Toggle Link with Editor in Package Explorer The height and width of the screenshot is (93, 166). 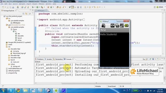[x=26, y=14]
